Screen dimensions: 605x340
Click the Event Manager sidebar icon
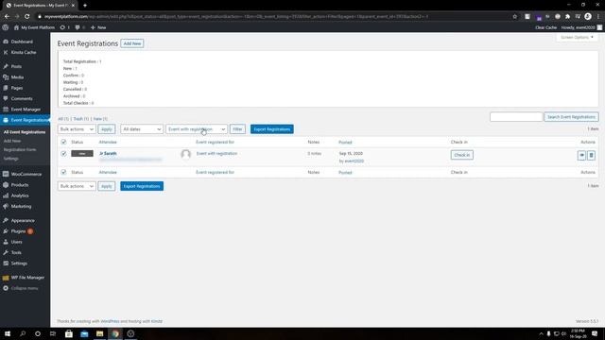6,110
